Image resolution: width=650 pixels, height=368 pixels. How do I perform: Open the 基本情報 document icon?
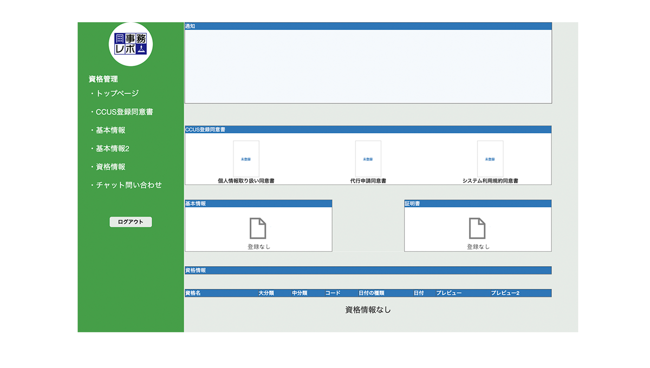[258, 228]
